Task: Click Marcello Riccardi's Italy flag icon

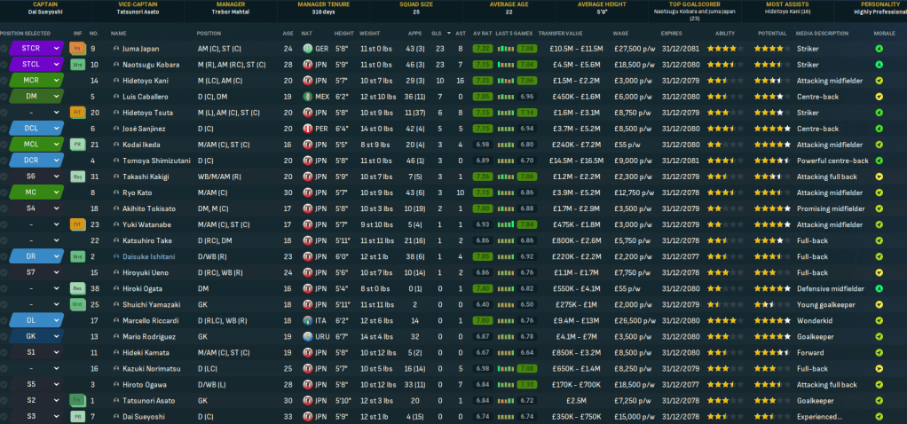Action: pyautogui.click(x=307, y=321)
